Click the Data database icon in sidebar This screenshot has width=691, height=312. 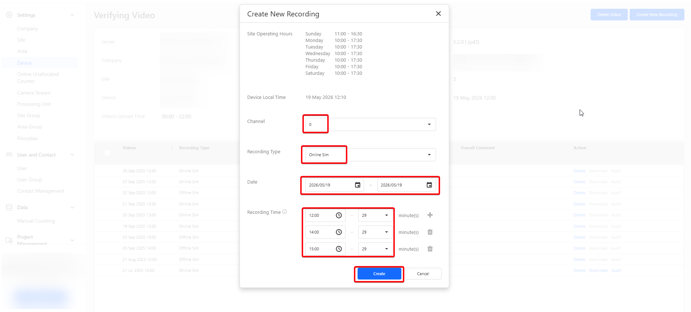point(9,207)
